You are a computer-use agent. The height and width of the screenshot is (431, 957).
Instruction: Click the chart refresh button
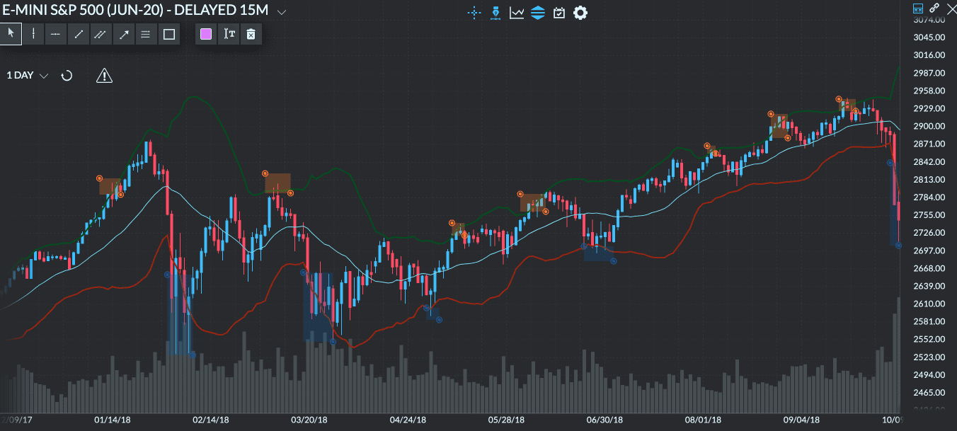67,75
